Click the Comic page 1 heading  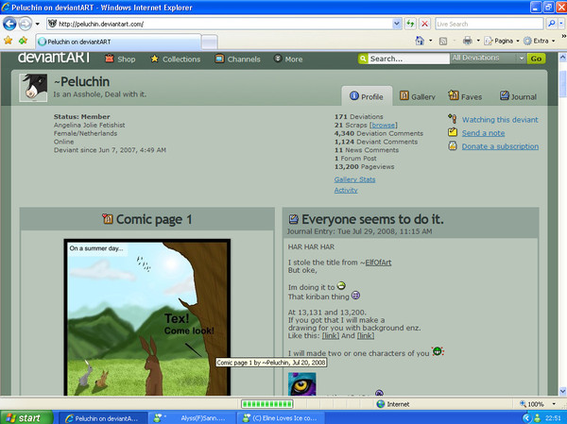pyautogui.click(x=154, y=219)
